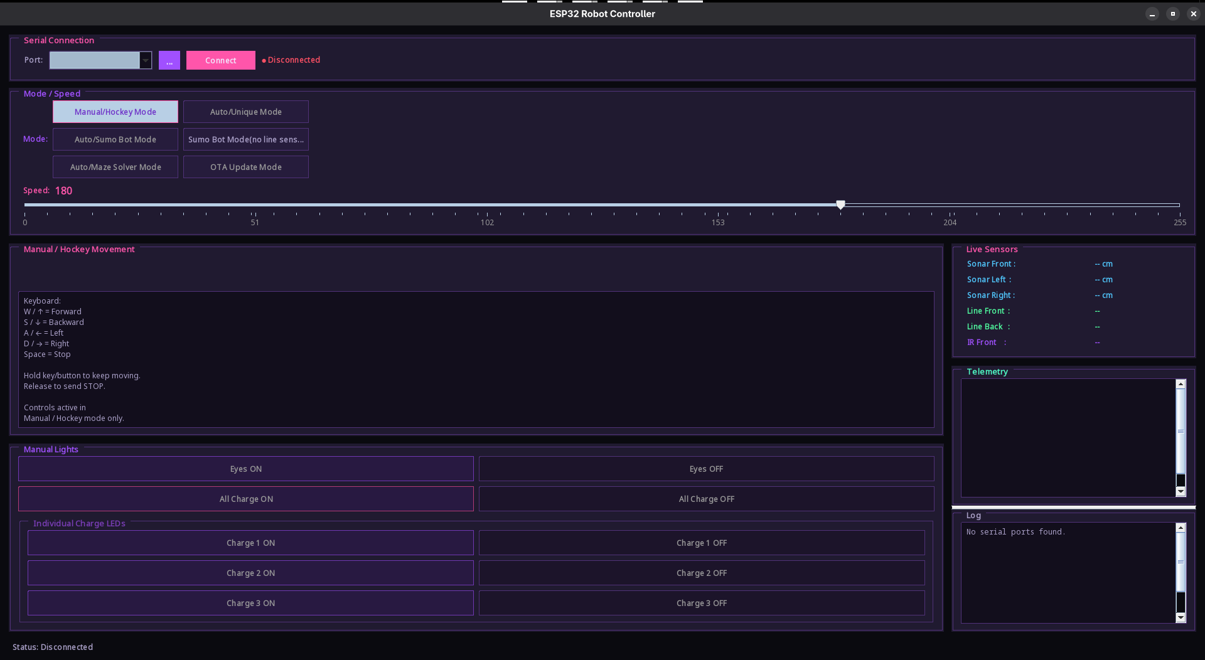Maximize the ESP32 Robot Controller window
This screenshot has width=1205, height=660.
(x=1173, y=14)
